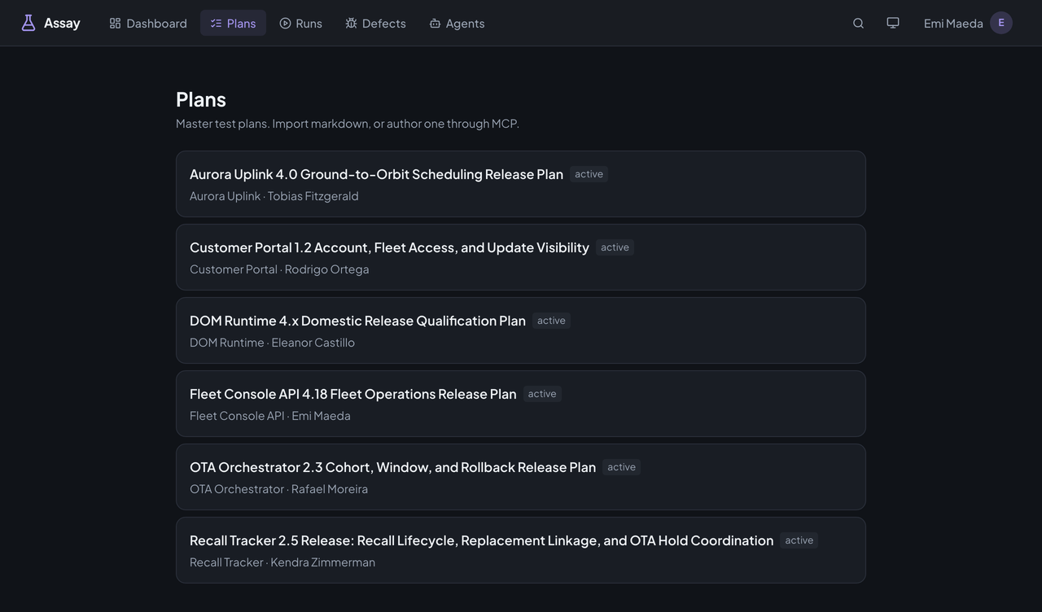Open DOM Runtime 4.x Domestic Release plan
1042x612 pixels.
coord(521,330)
